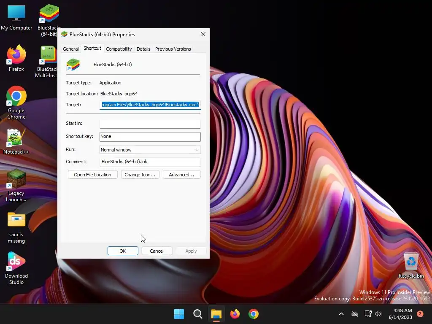Open taskbar Search
432x324 pixels.
198,314
